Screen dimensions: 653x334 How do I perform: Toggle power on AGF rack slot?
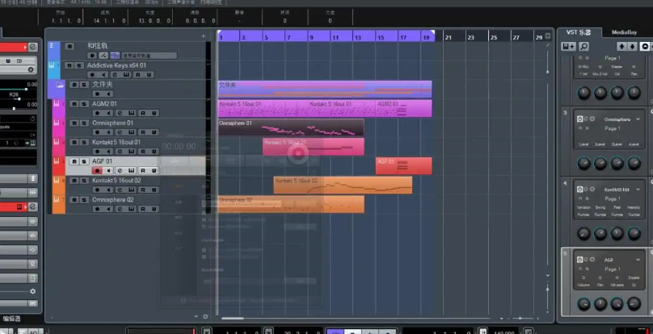click(579, 260)
